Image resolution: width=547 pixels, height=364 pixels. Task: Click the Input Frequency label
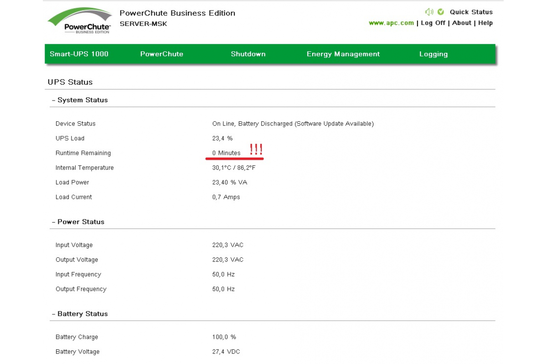78,274
